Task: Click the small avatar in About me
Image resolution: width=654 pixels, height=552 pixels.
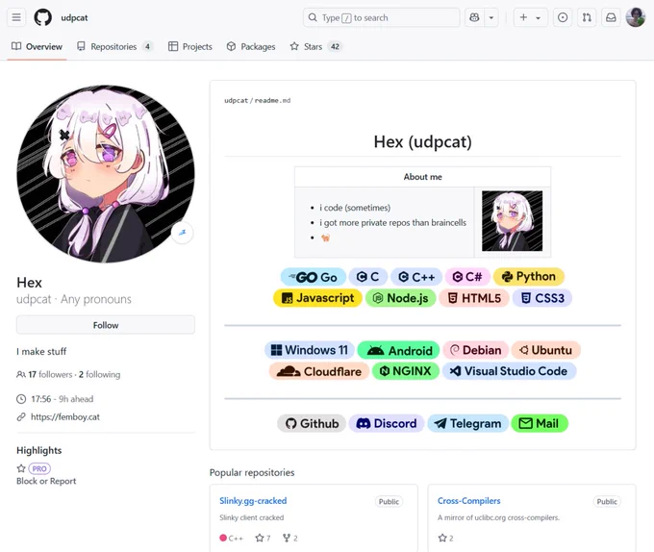Action: [513, 221]
